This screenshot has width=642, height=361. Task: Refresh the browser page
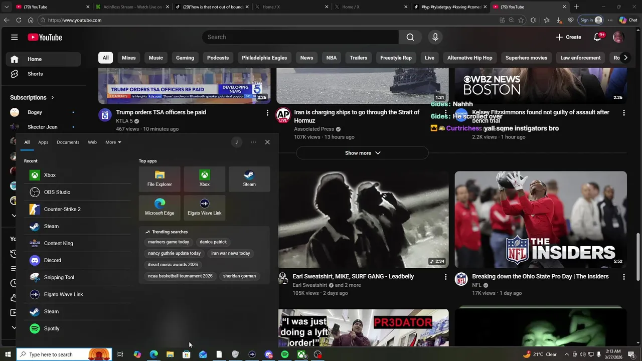tap(19, 20)
